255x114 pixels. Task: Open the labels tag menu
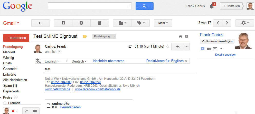[140, 23]
